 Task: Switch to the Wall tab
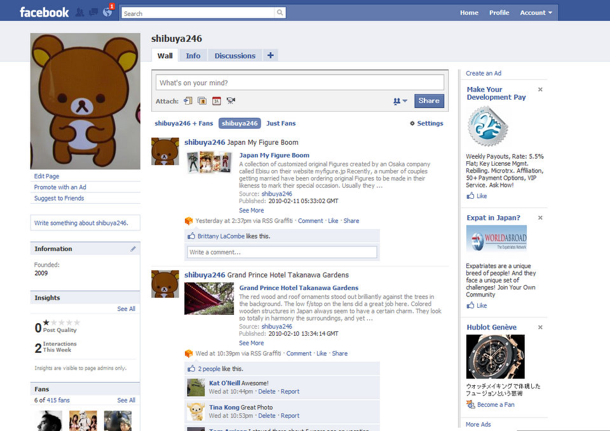[165, 56]
